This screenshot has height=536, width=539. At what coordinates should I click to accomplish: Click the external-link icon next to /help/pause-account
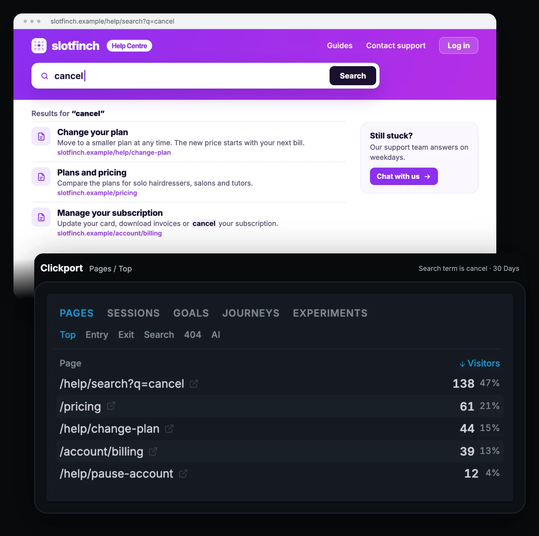coord(183,474)
